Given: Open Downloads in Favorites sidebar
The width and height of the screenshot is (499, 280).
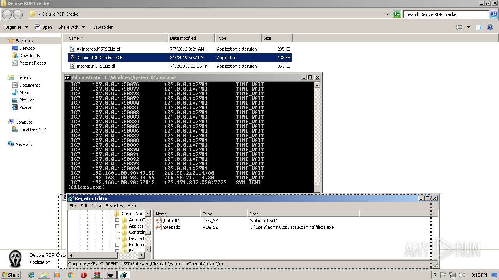Looking at the screenshot, I should tap(30, 56).
